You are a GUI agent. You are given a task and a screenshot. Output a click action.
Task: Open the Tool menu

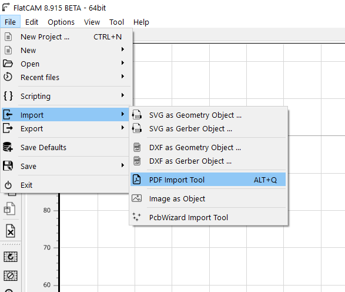(116, 22)
